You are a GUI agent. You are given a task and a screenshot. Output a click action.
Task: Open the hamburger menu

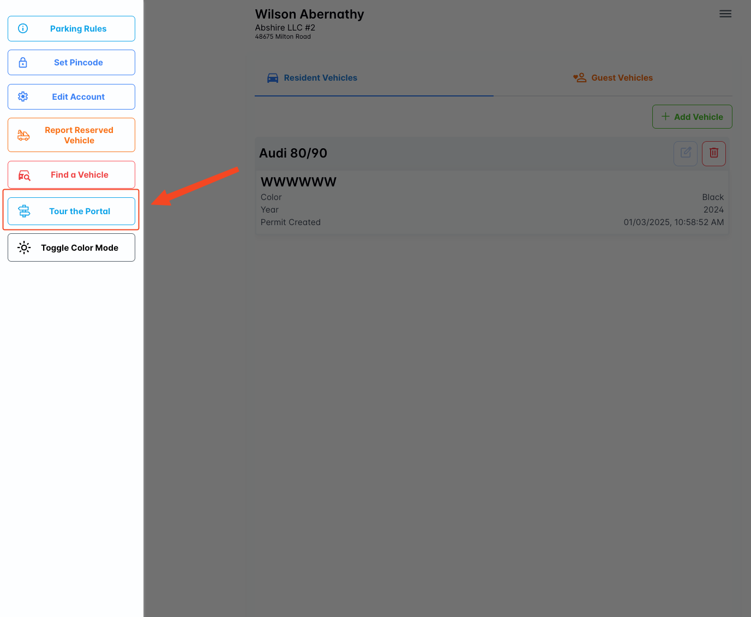point(725,14)
